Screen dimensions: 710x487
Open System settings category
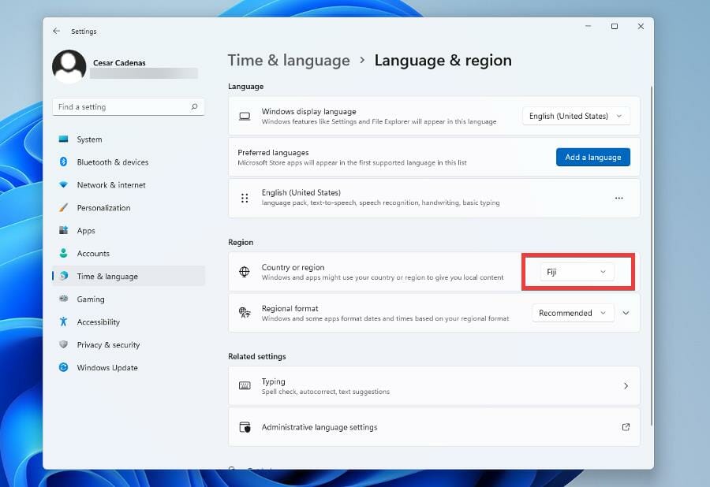[x=129, y=139]
